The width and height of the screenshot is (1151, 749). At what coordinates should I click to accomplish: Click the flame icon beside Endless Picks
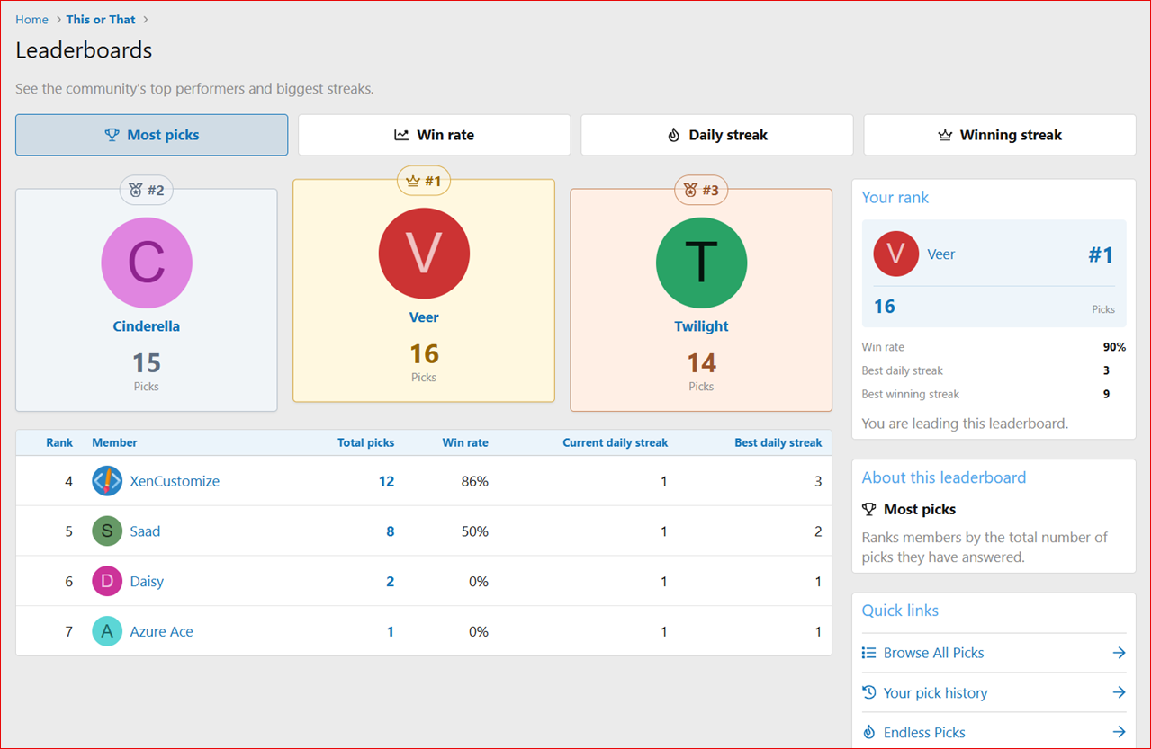(868, 732)
